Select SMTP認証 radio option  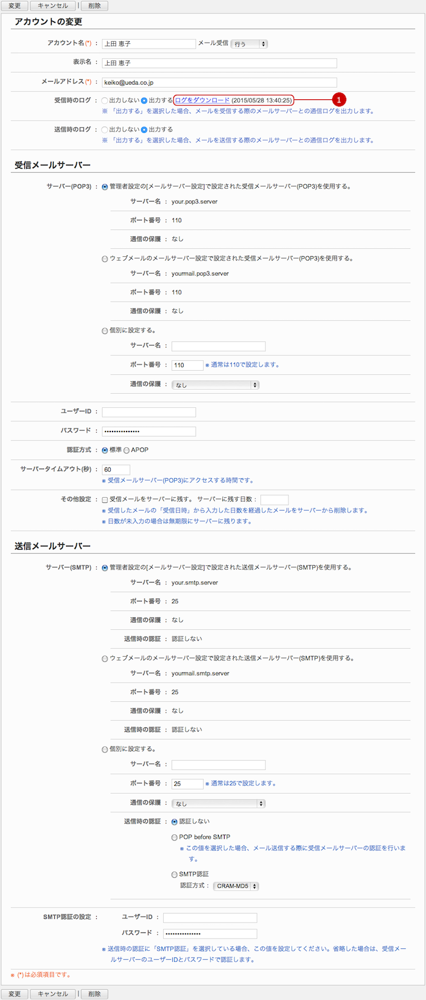(175, 875)
